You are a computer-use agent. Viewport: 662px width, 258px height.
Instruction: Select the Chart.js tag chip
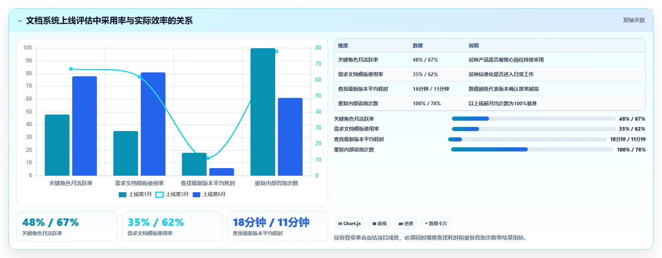pyautogui.click(x=349, y=223)
